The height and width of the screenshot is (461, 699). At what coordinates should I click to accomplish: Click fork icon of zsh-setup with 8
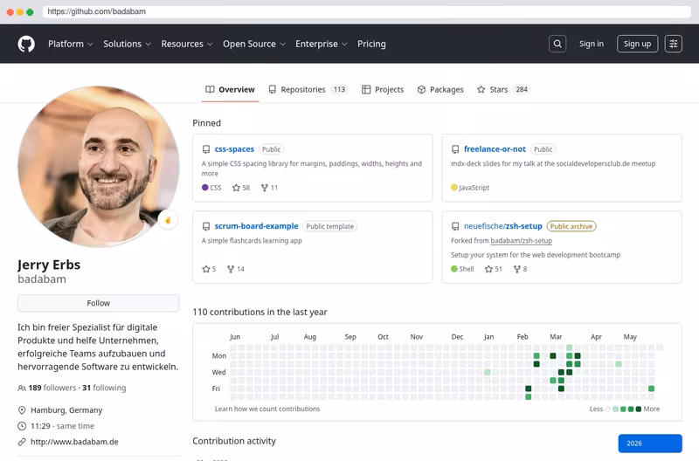click(517, 269)
